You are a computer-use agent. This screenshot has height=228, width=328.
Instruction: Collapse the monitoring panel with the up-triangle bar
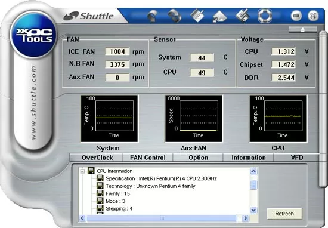(303, 29)
